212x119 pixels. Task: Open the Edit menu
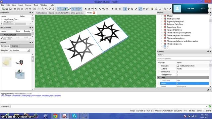coord(8,5)
